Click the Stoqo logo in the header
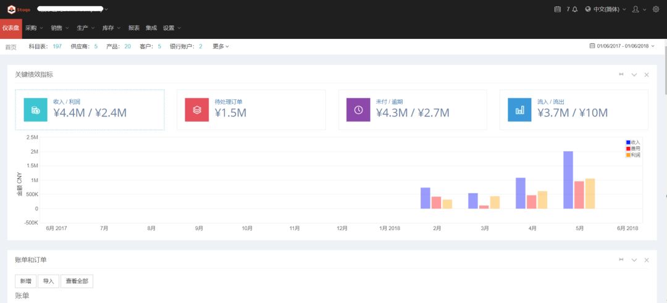Image resolution: width=667 pixels, height=303 pixels. pos(19,9)
